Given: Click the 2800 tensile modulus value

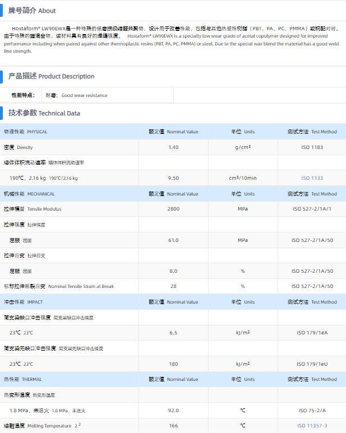Looking at the screenshot, I should coord(173,209).
